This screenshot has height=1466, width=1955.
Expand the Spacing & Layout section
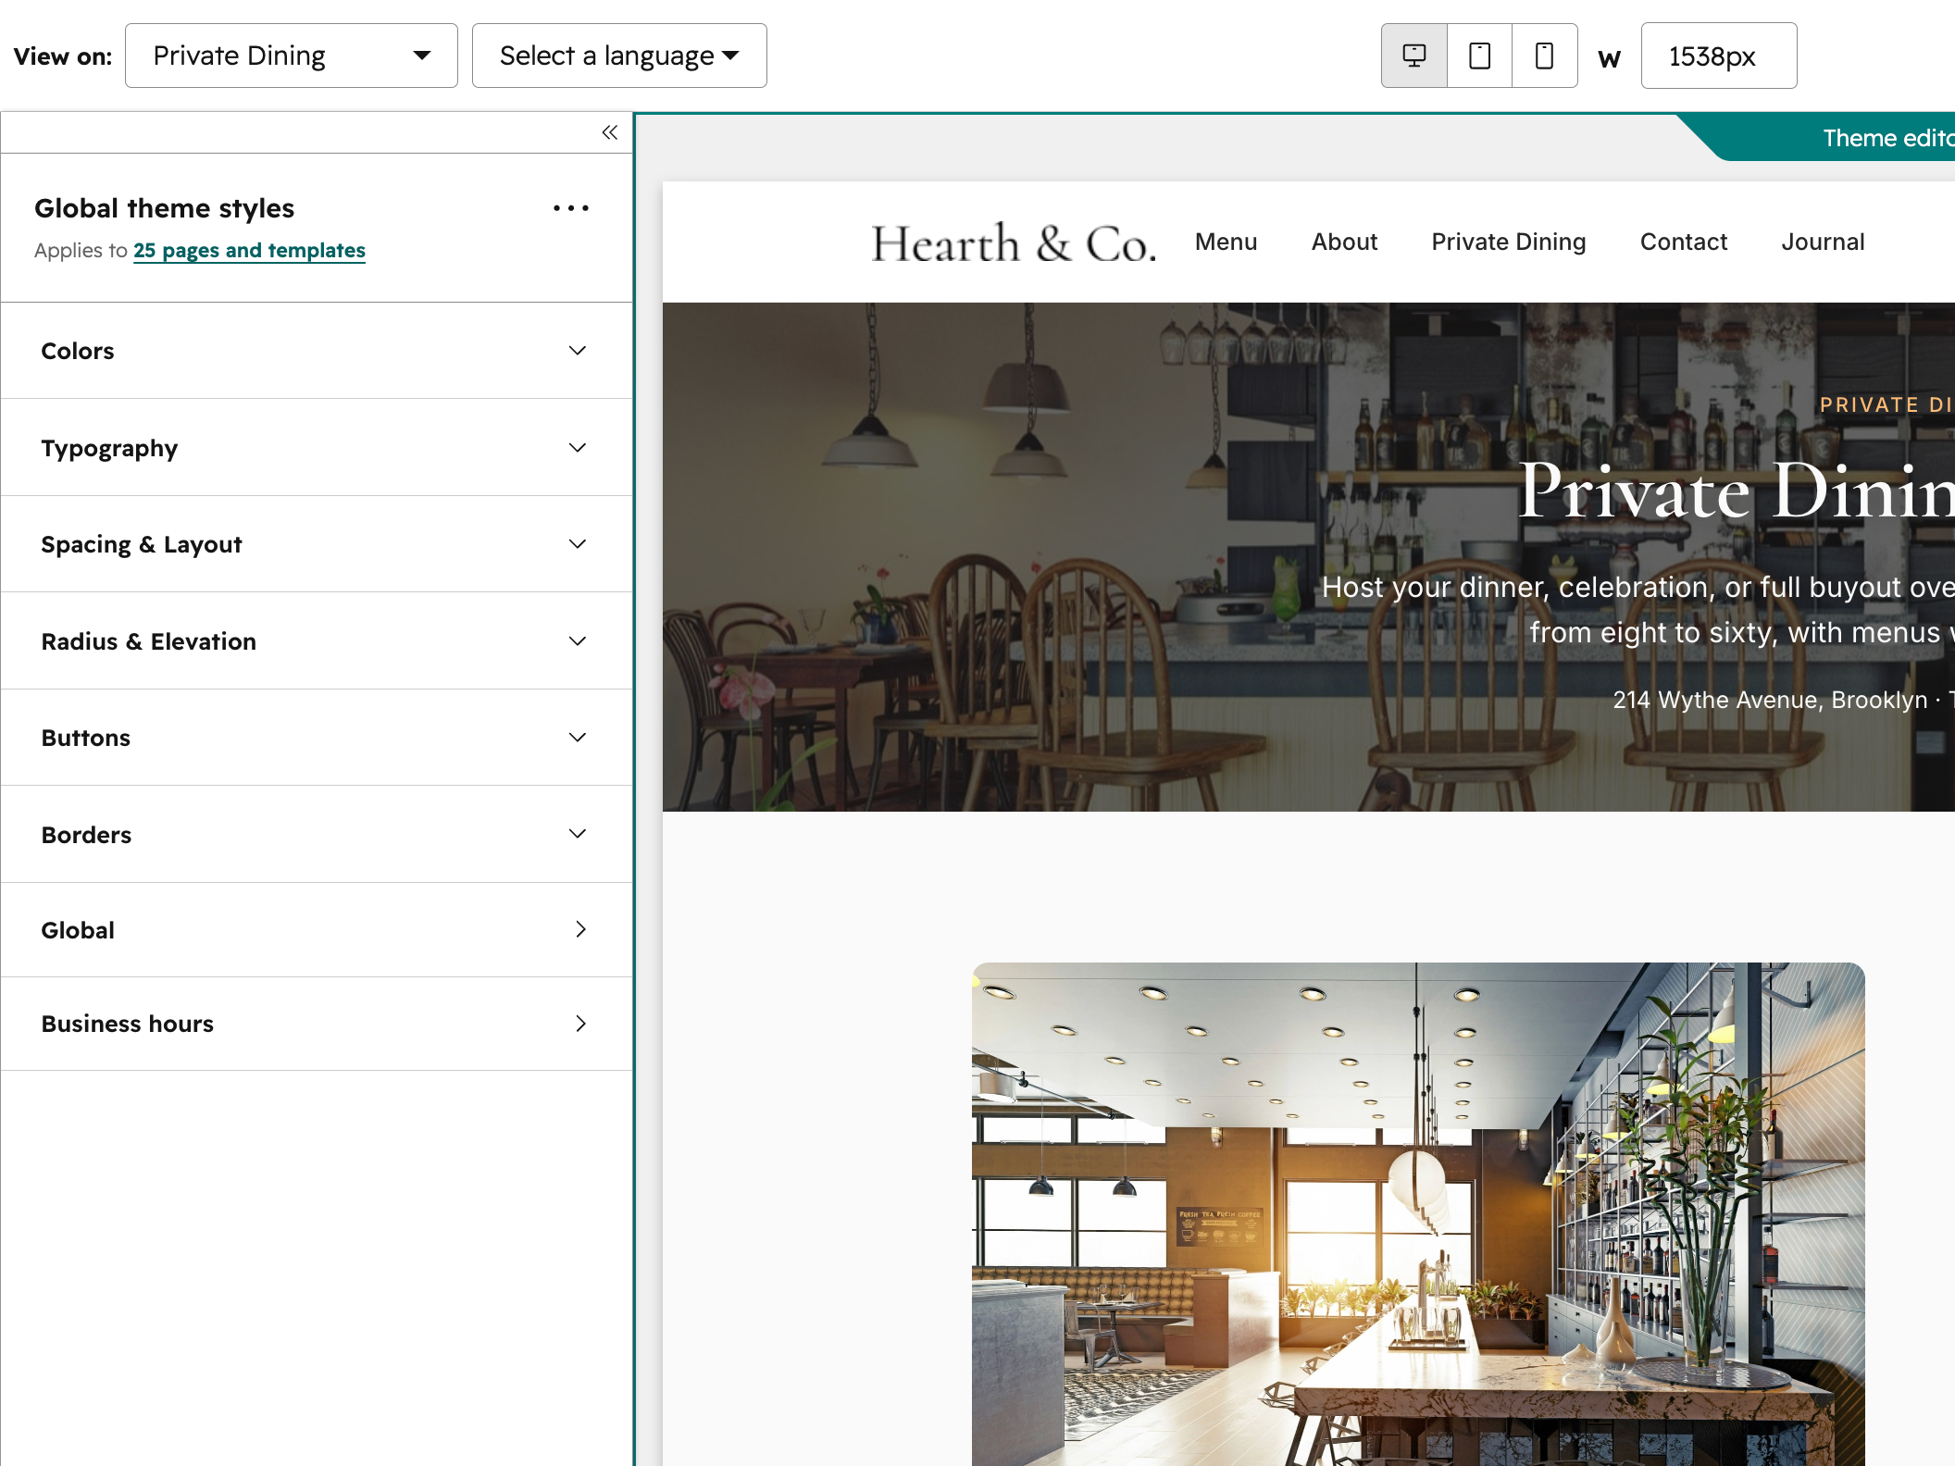317,544
